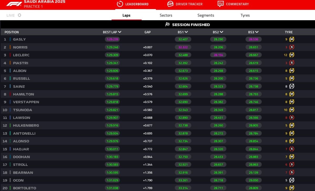Select the Segments view
The image size is (315, 191).
206,15
